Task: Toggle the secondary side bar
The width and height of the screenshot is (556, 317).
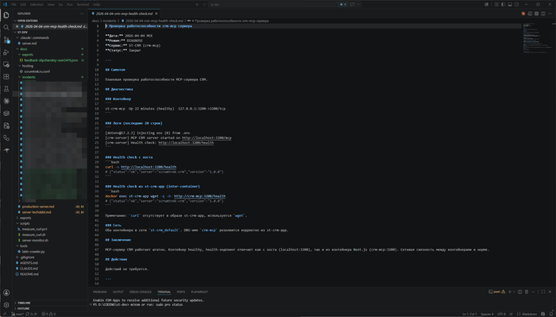Action: [x=516, y=4]
